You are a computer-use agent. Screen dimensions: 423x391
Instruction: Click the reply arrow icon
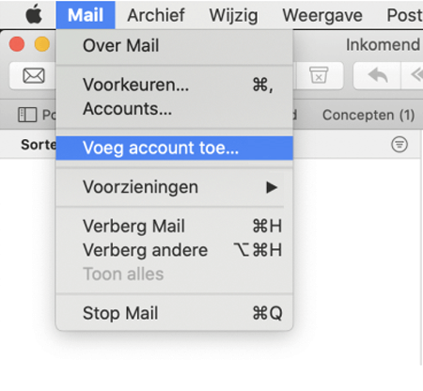click(x=378, y=75)
